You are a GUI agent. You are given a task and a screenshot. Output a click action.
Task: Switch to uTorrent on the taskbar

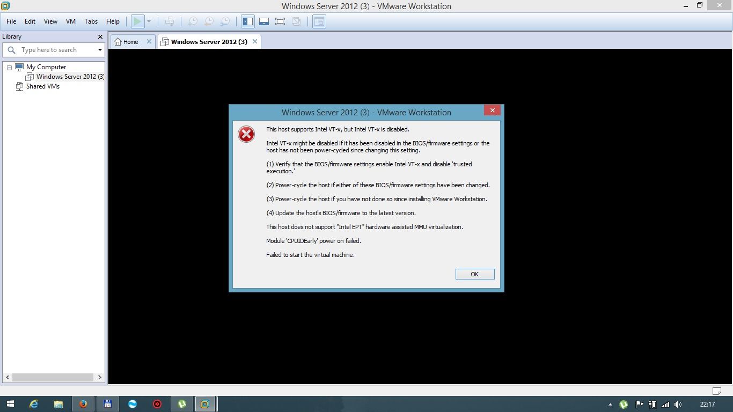point(182,404)
